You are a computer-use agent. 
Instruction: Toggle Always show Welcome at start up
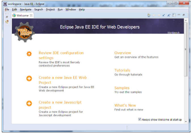coord(140,119)
